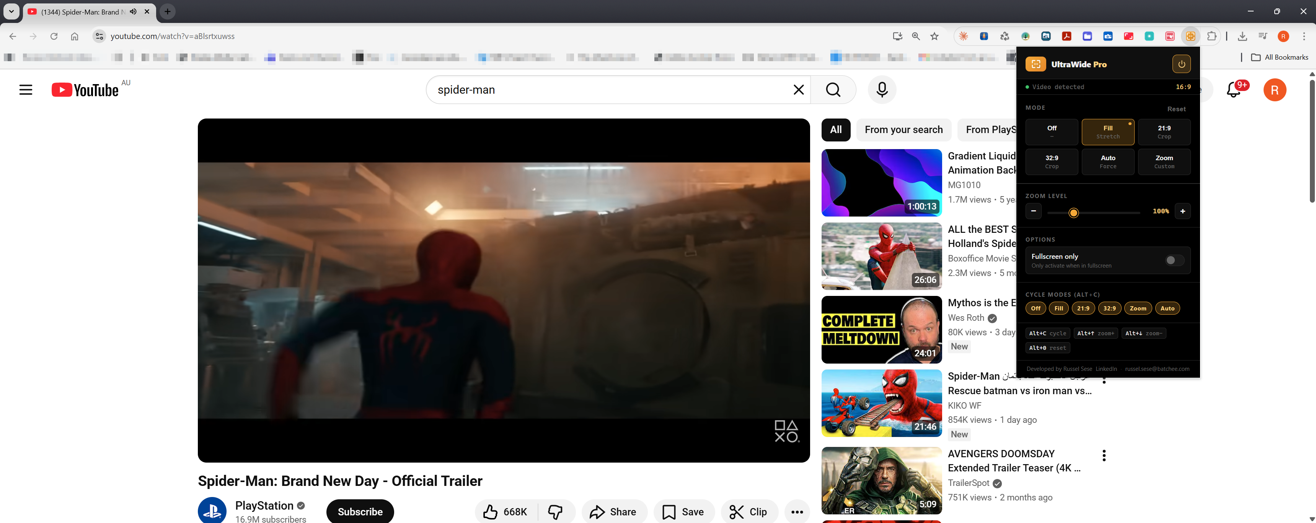This screenshot has width=1316, height=523.
Task: Disable Auto in cycle modes
Action: point(1168,308)
